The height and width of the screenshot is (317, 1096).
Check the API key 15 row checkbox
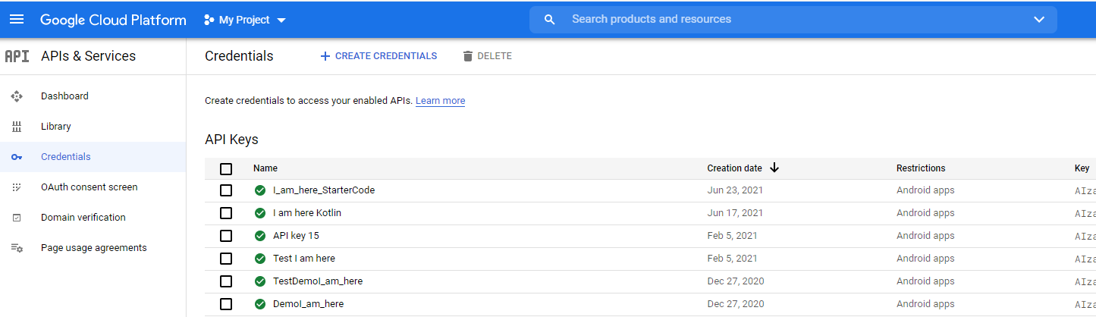(x=226, y=236)
